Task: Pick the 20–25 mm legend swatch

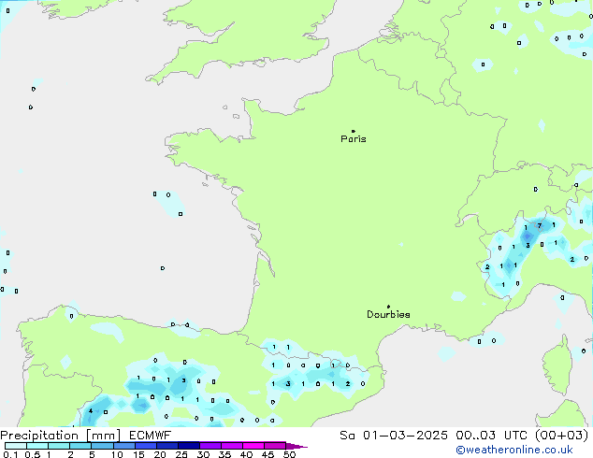Action: [166, 446]
